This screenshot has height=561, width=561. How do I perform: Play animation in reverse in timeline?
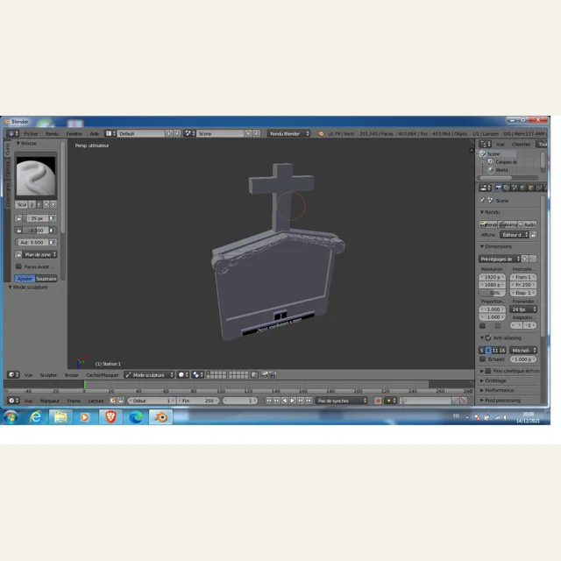pos(285,401)
